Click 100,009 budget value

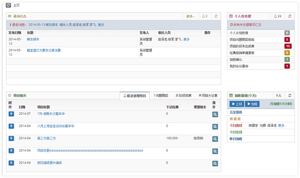coord(172,138)
